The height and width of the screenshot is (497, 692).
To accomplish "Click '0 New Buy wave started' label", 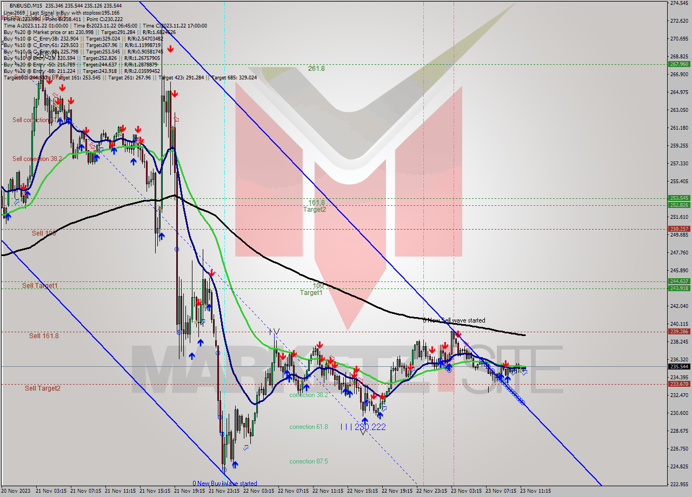I will (x=225, y=483).
